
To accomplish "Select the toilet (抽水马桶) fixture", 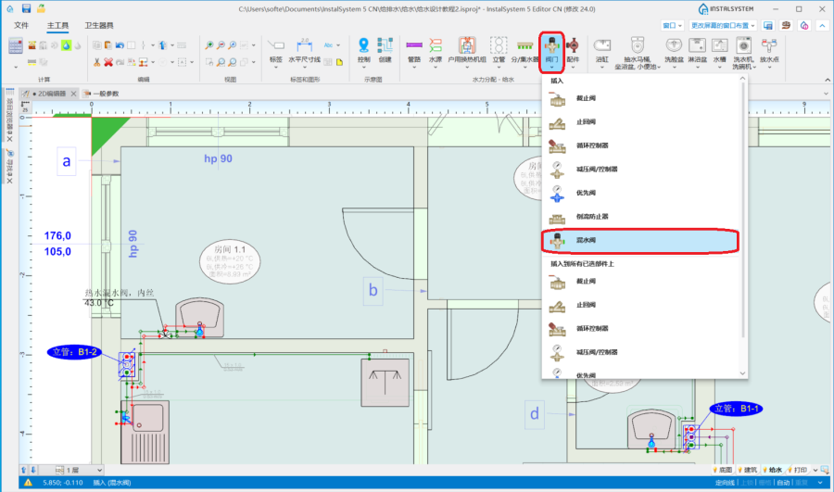I will pos(638,53).
